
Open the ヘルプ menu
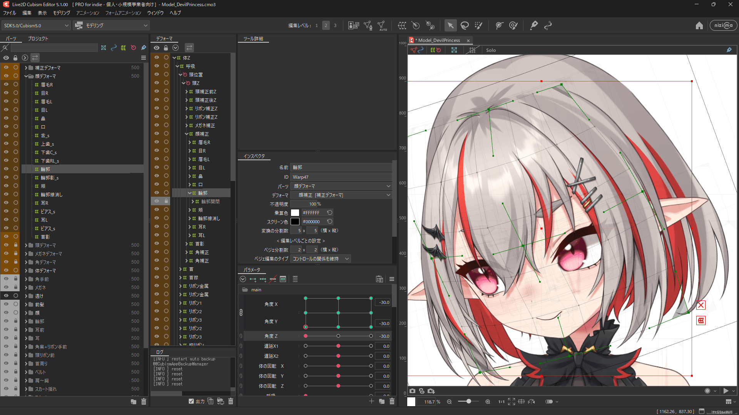[x=175, y=13]
